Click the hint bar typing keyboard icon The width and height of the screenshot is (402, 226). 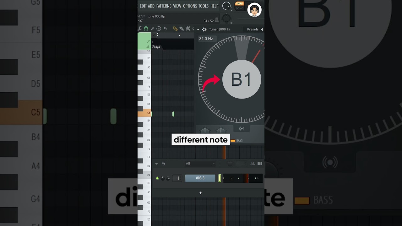pos(217,20)
